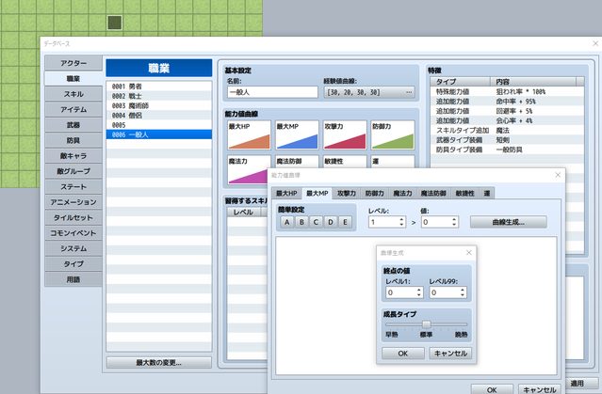
Task: Close the 曲線生成 dialog window
Action: point(469,253)
